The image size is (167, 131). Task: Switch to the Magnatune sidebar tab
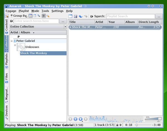6,96
